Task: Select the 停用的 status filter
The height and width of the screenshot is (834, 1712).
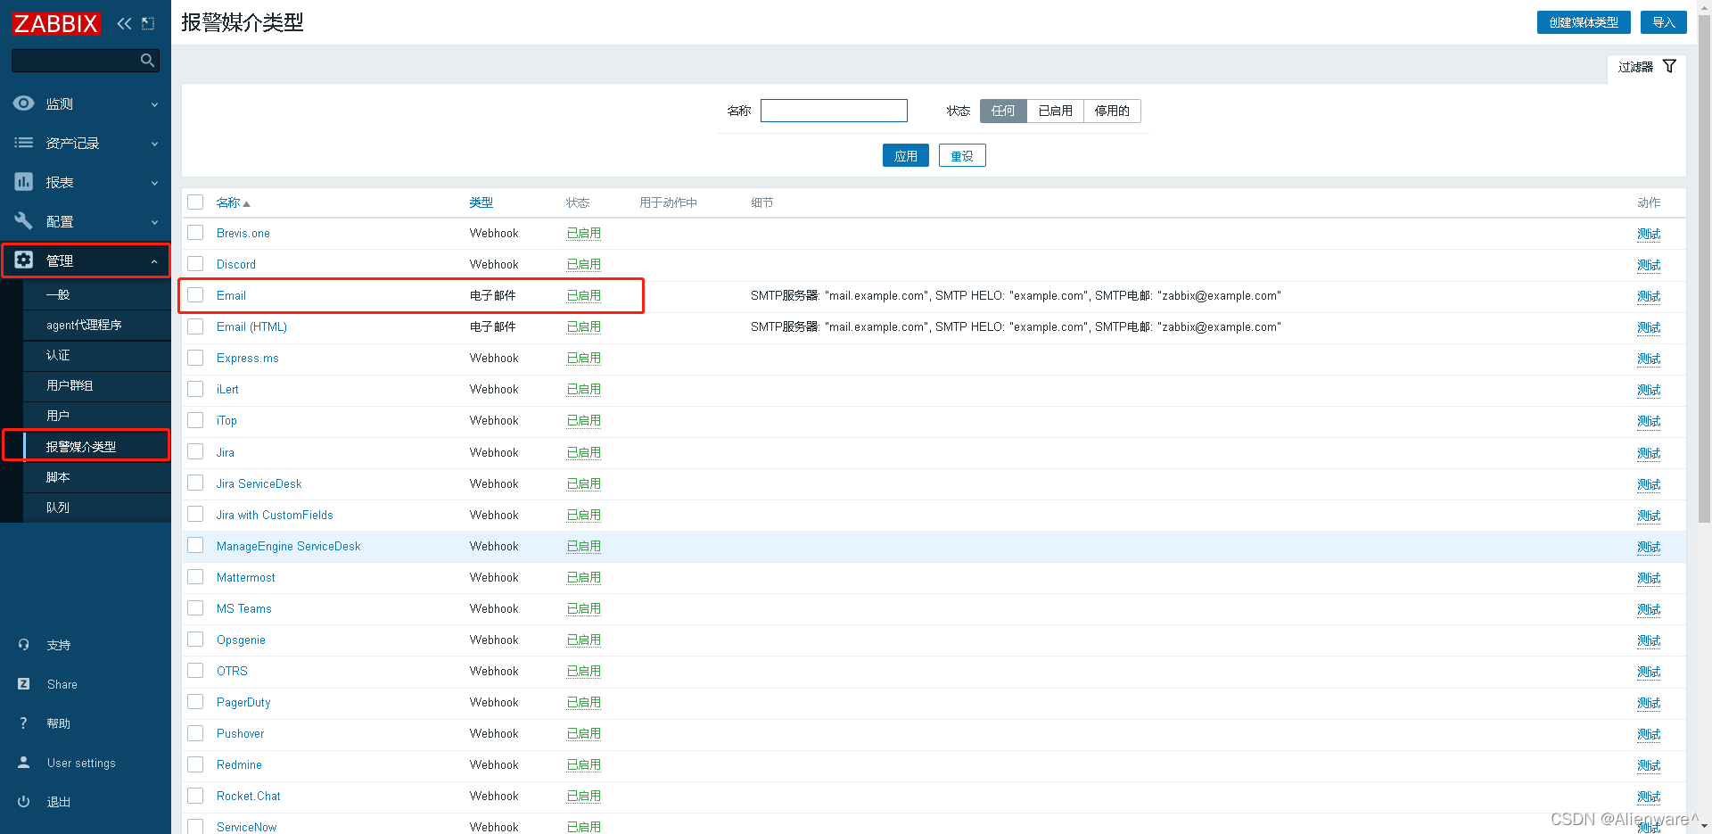Action: pos(1112,111)
